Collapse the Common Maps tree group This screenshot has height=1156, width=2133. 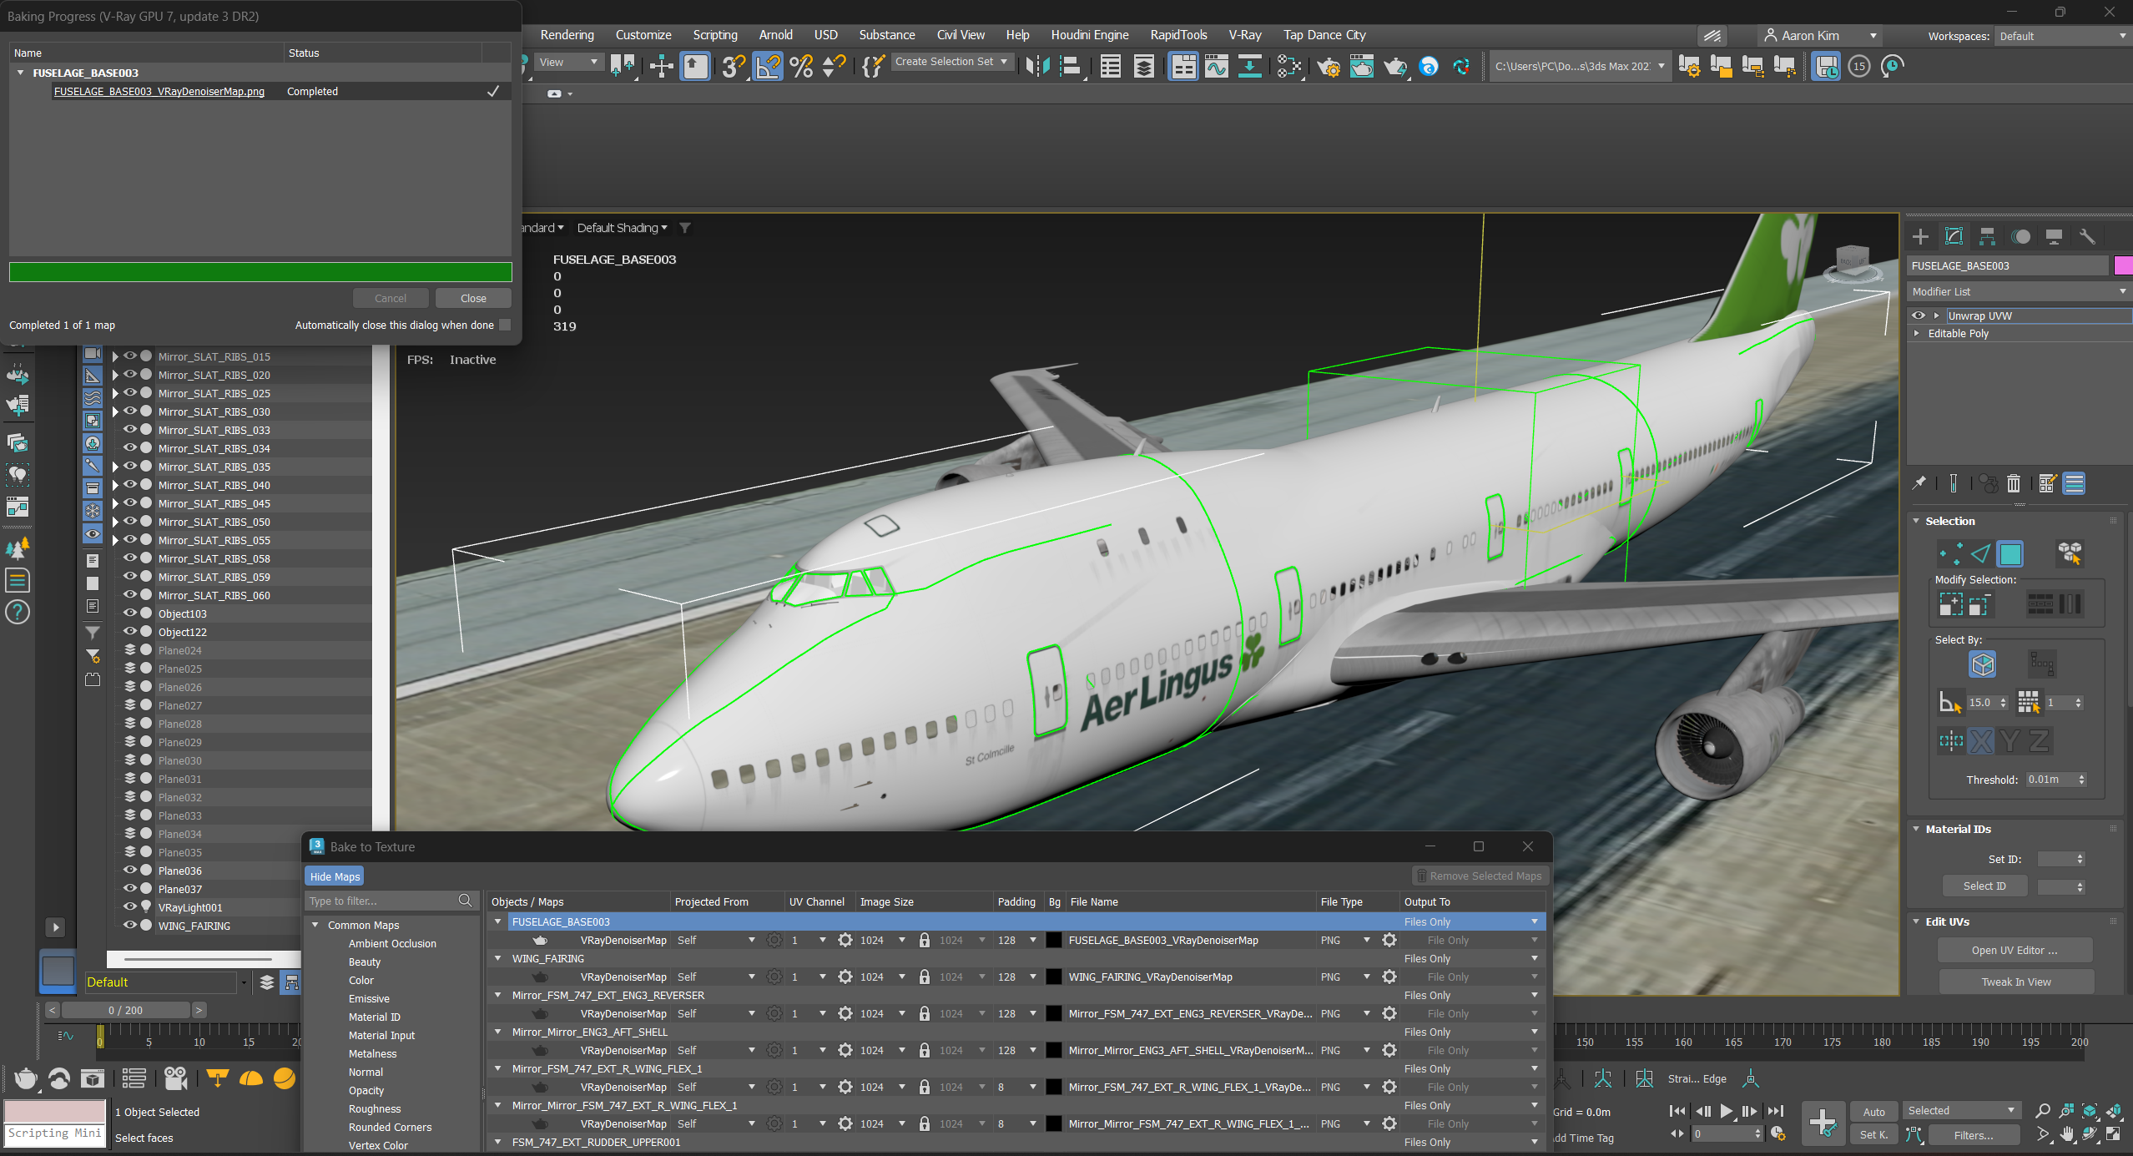(315, 925)
